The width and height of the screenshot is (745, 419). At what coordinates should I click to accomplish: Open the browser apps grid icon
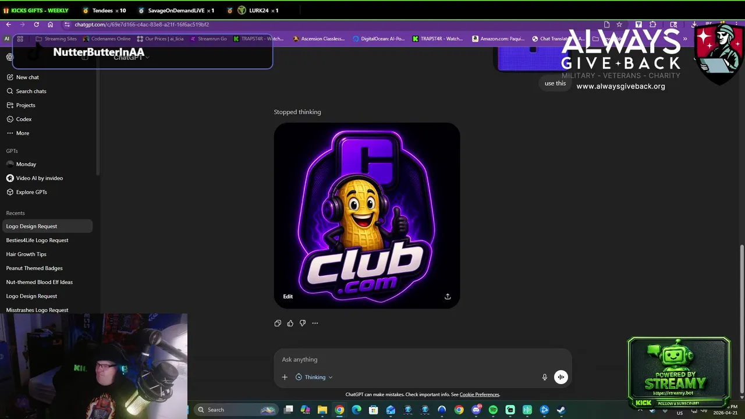click(x=20, y=39)
